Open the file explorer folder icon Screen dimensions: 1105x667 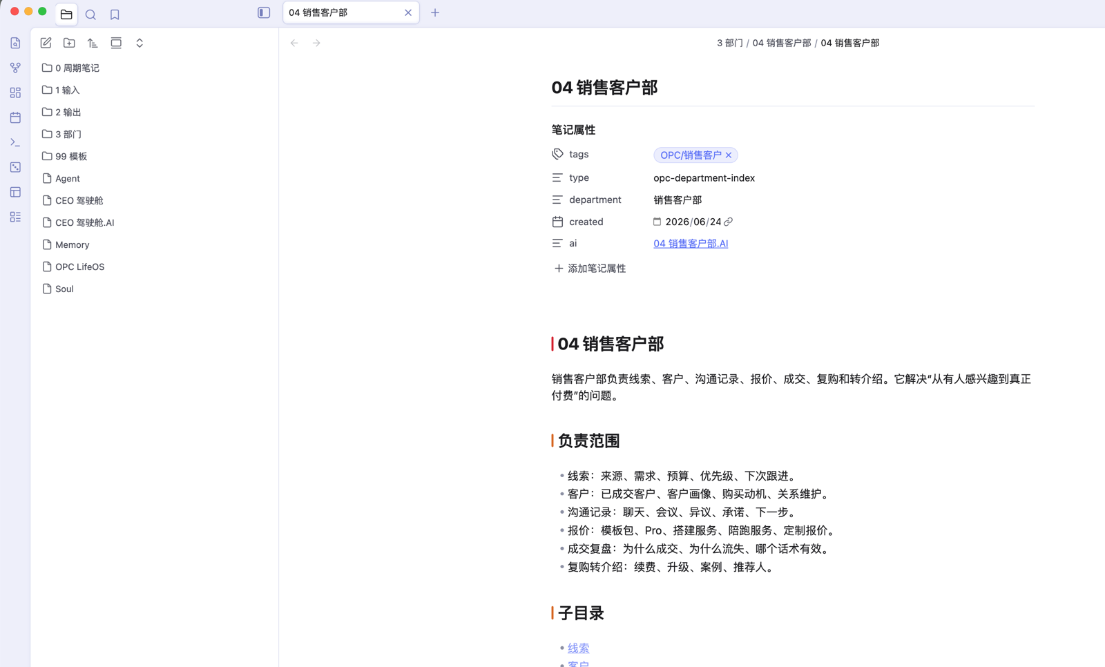pyautogui.click(x=66, y=14)
